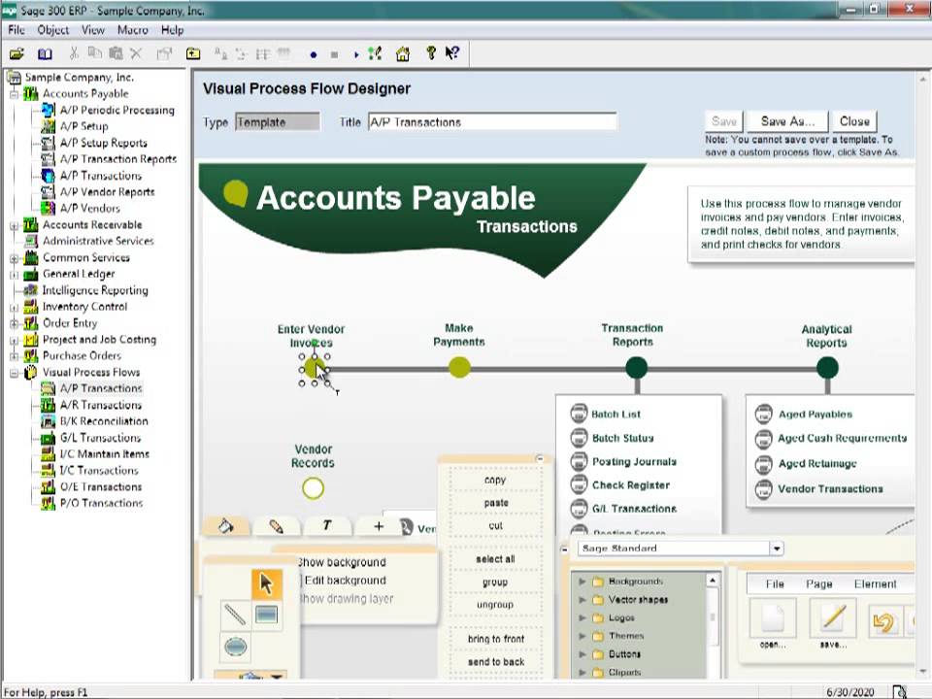Screen dimensions: 932x699
Task: Select the paint bucket fill tab
Action: point(226,526)
